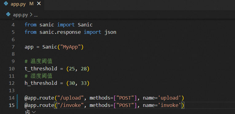Click app.py in the breadcrumb
The height and width of the screenshot is (114, 235).
pyautogui.click(x=20, y=15)
